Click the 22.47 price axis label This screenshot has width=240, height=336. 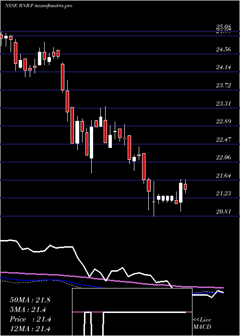pos(224,140)
